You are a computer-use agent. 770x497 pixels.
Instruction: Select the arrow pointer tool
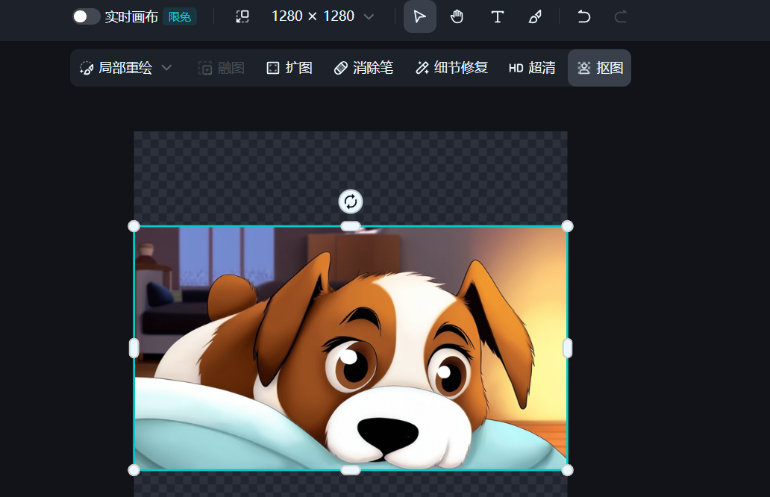coord(420,16)
